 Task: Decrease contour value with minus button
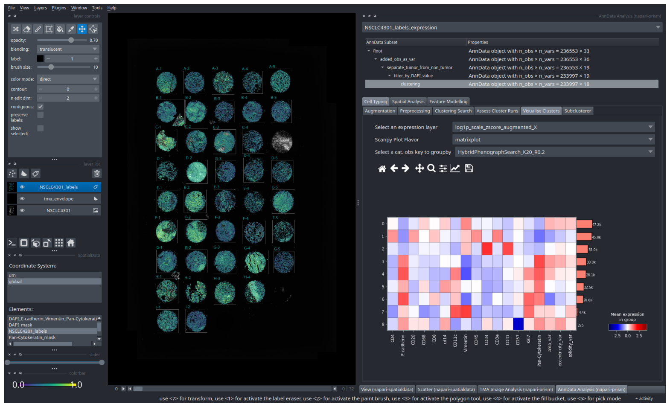[x=41, y=89]
